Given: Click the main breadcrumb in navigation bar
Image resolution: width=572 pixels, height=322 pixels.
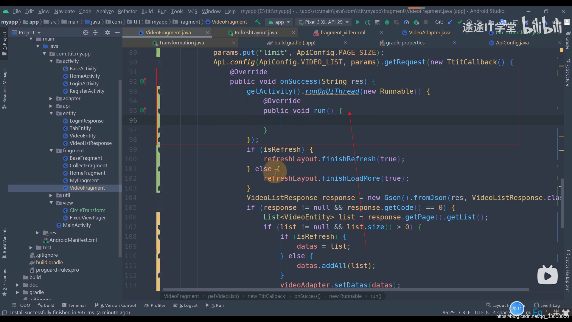Looking at the screenshot, I should 71,22.
